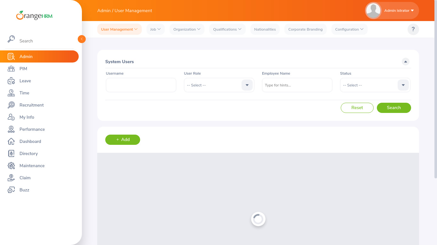437x245 pixels.
Task: Select the Nationalities tab
Action: [x=265, y=29]
